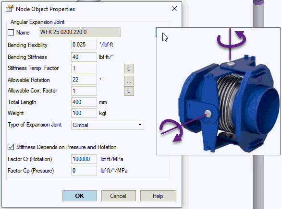Click the Total Length input box
282x209 pixels.
tap(84, 102)
